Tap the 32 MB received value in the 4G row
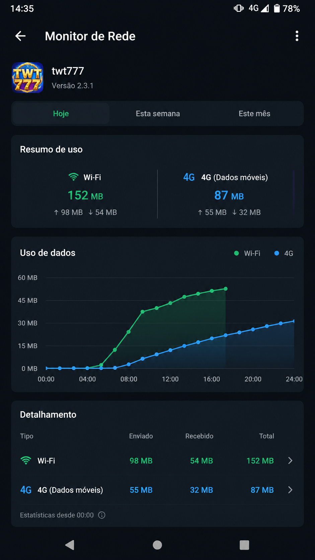315x560 pixels. point(202,490)
